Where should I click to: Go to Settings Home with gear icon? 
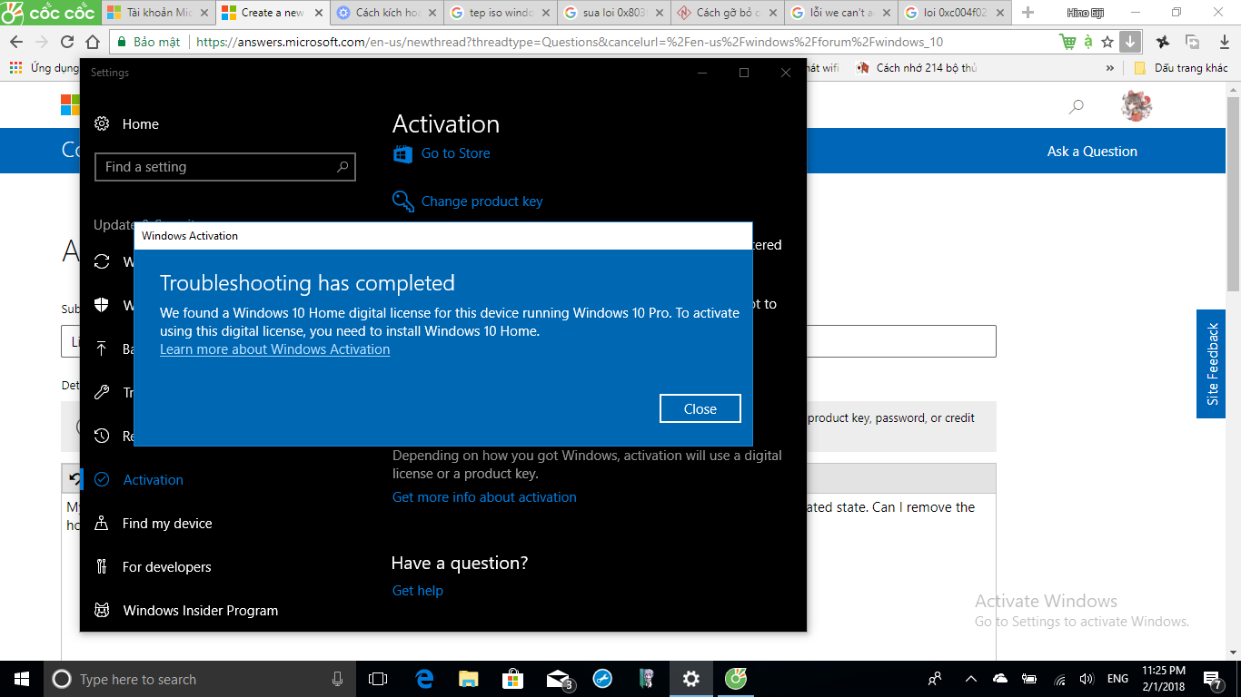pos(127,124)
